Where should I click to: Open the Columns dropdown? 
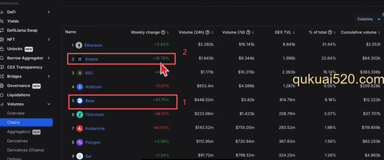click(x=369, y=19)
